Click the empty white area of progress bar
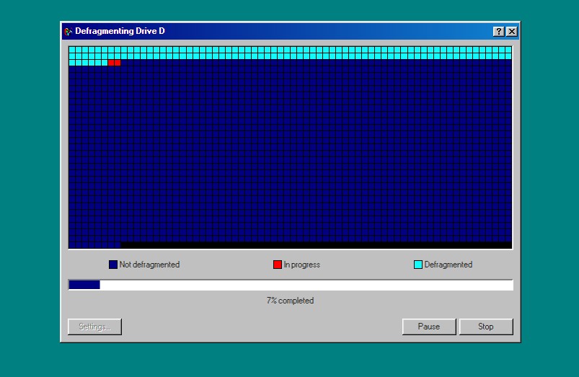This screenshot has width=579, height=377. pos(303,285)
